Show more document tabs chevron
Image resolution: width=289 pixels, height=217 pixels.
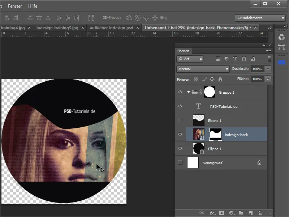(x=269, y=28)
